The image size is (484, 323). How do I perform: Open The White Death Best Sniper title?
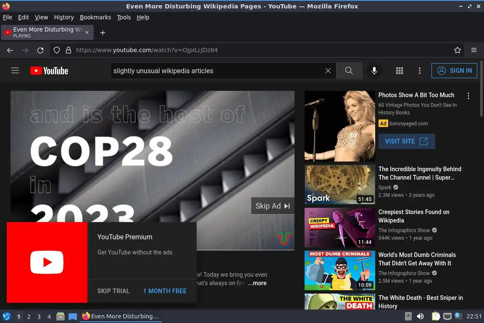click(x=421, y=302)
